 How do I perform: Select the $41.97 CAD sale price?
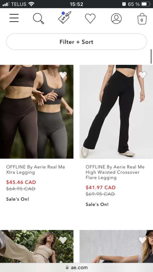[x=101, y=188]
